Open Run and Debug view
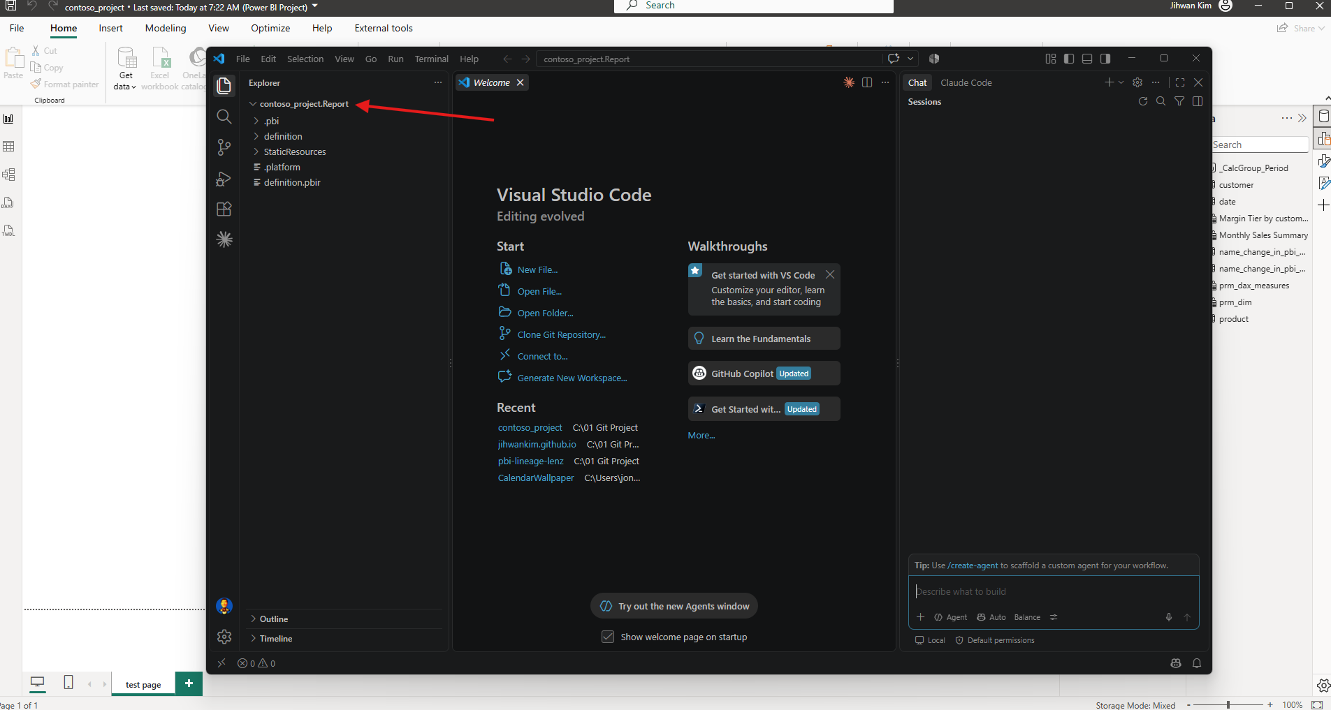Image resolution: width=1331 pixels, height=710 pixels. pos(224,179)
